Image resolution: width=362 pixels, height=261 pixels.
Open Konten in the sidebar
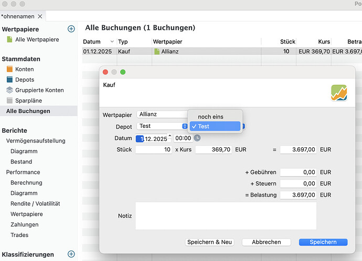[x=24, y=69]
